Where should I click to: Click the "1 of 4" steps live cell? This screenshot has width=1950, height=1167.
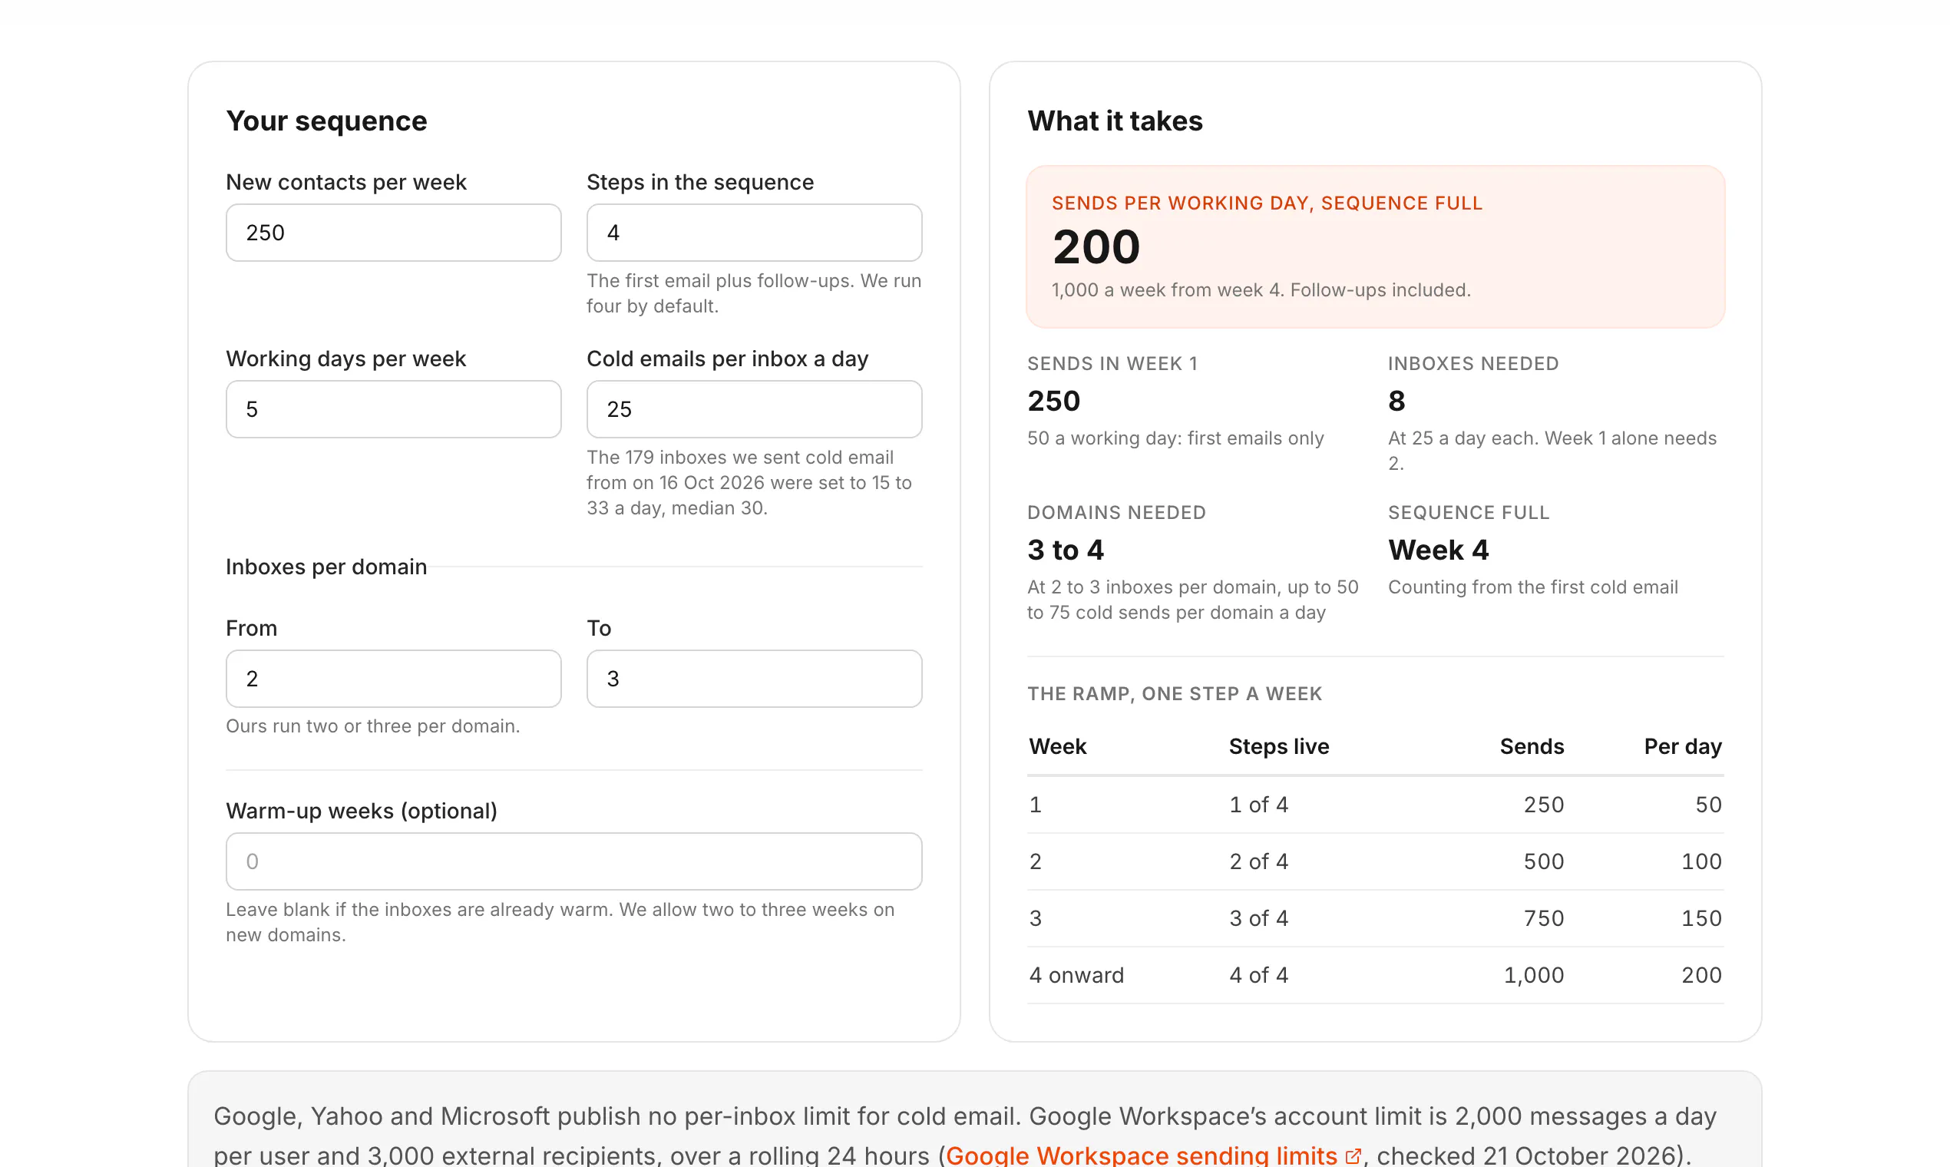(1259, 805)
